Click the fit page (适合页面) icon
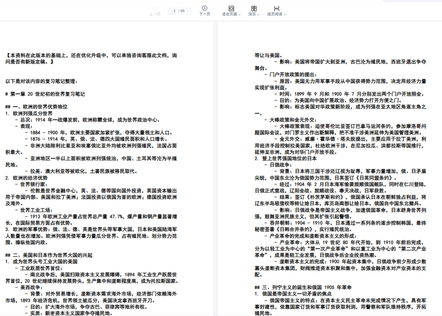The image size is (442, 316). (231, 8)
